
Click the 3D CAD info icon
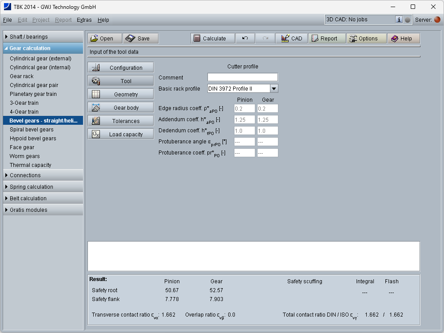(x=399, y=20)
